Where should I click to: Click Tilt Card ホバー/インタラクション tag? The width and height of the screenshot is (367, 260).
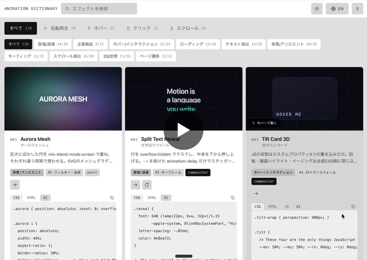point(273,172)
